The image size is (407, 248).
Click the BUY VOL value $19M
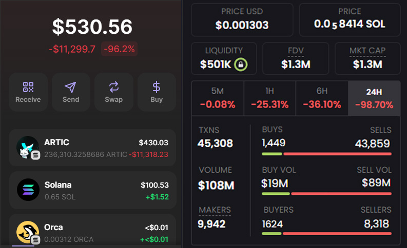[275, 184]
